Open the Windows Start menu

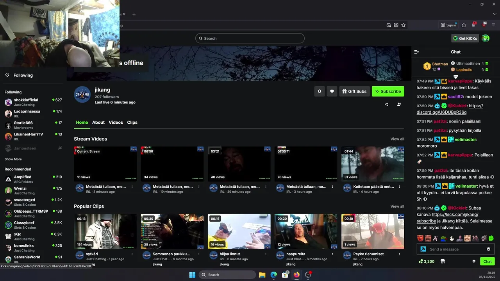pyautogui.click(x=192, y=275)
